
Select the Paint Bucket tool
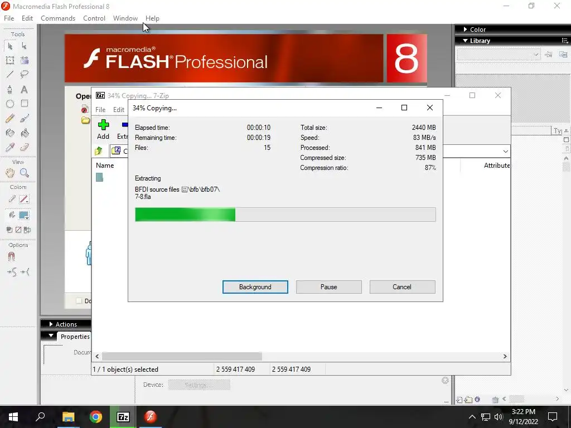click(25, 133)
